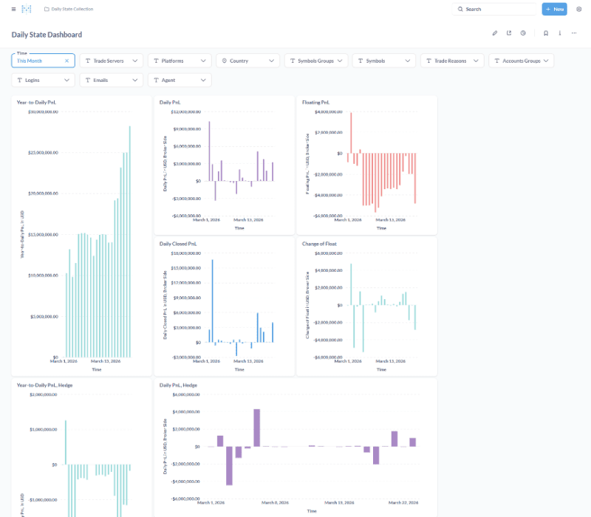Open the app settings gear icon
The image size is (591, 517).
(580, 9)
